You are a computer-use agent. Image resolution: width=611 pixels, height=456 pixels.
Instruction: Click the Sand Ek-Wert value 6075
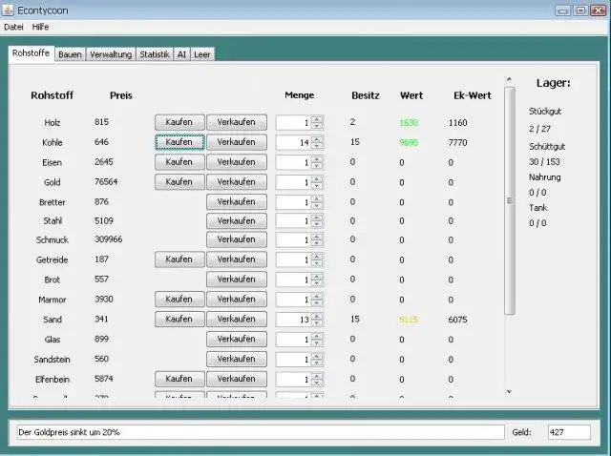point(457,320)
